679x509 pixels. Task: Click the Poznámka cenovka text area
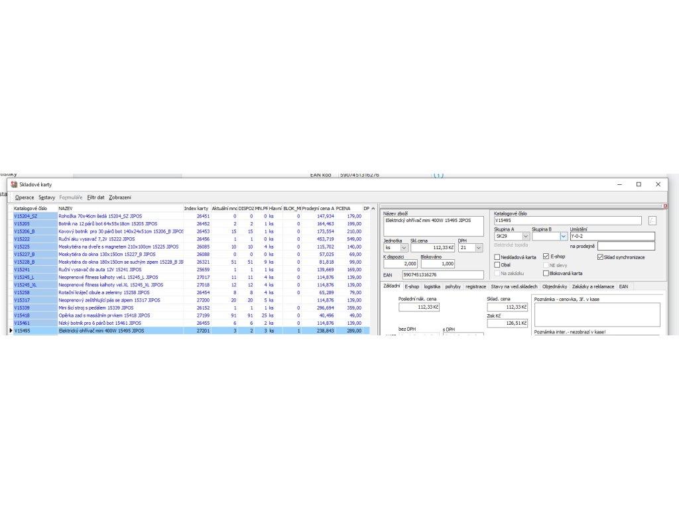[x=597, y=315]
